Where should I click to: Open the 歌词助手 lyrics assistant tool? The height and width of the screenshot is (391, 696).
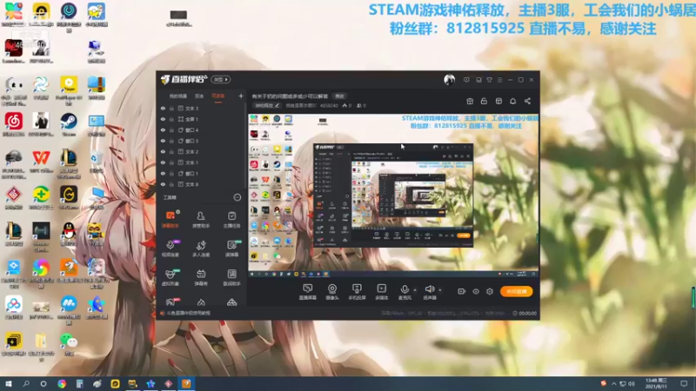click(231, 277)
